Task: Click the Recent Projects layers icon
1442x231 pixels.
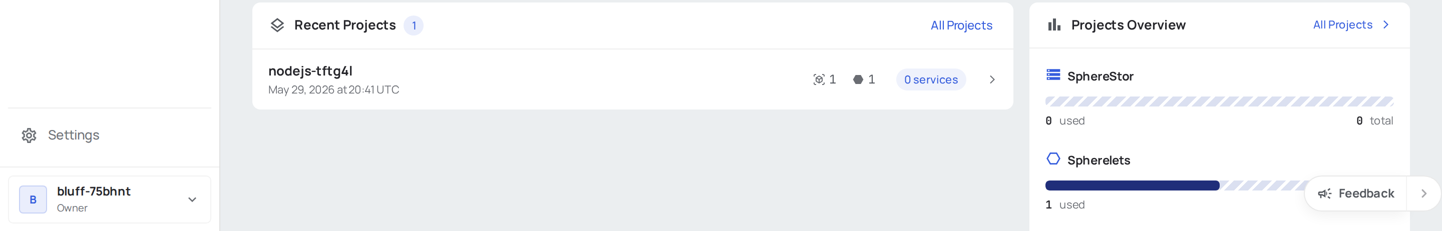Action: click(x=277, y=25)
